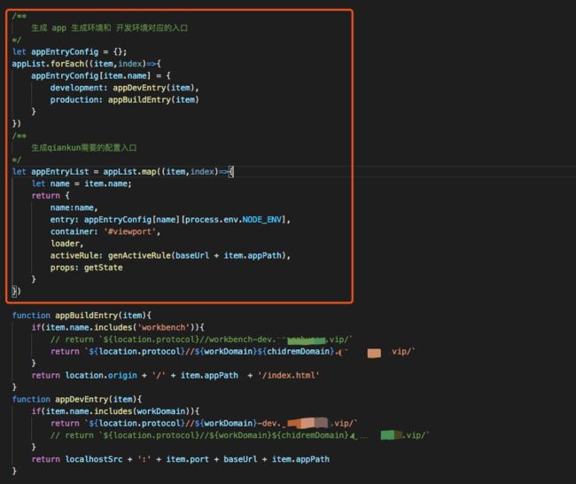This screenshot has width=576, height=484.
Task: Click the 'props: getState' line
Action: (x=86, y=268)
